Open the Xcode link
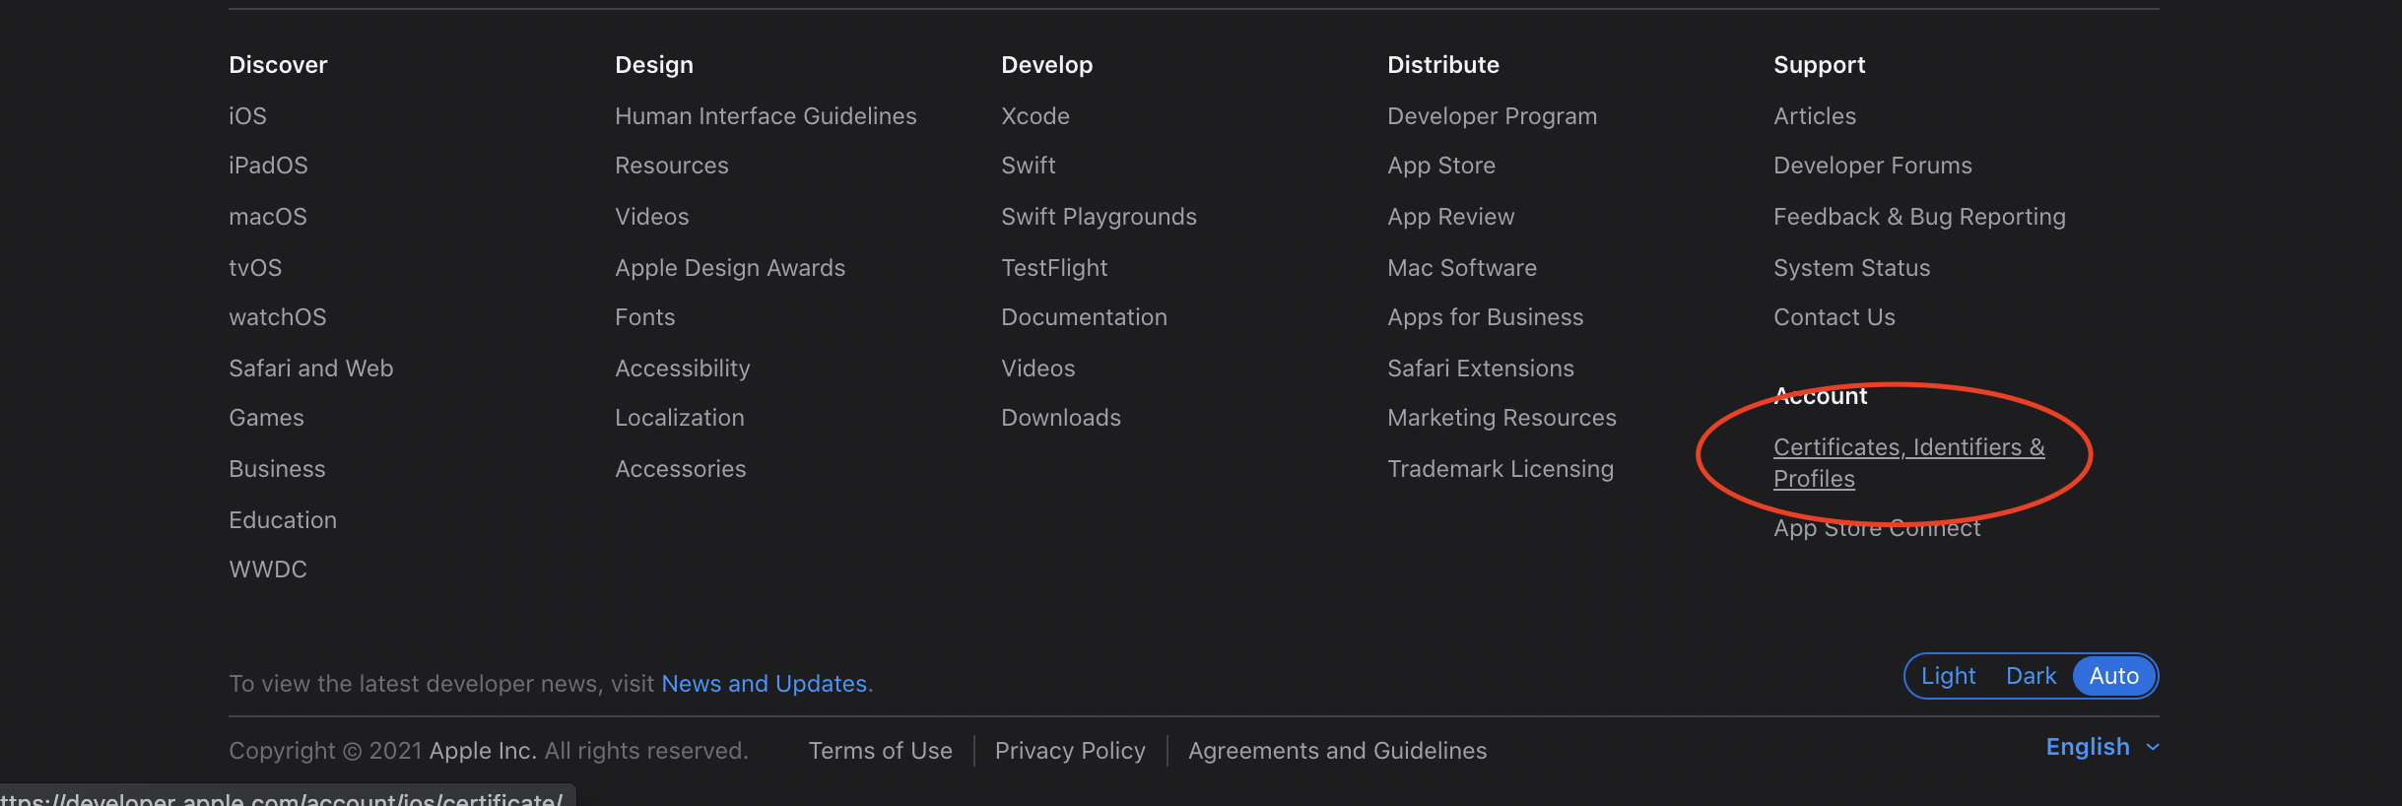This screenshot has height=806, width=2402. tap(1035, 116)
